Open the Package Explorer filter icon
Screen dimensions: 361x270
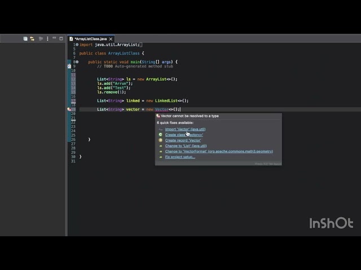[41, 39]
